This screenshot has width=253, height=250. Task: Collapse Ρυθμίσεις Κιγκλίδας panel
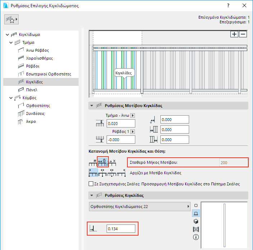[x=92, y=195]
